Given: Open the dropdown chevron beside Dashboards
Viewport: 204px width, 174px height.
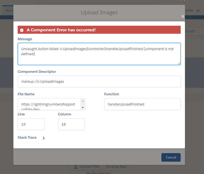Looking at the screenshot, I should [198, 11].
